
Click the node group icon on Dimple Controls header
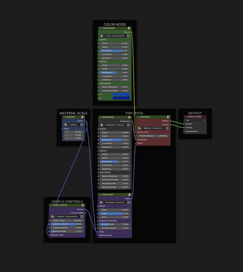(x=83, y=205)
